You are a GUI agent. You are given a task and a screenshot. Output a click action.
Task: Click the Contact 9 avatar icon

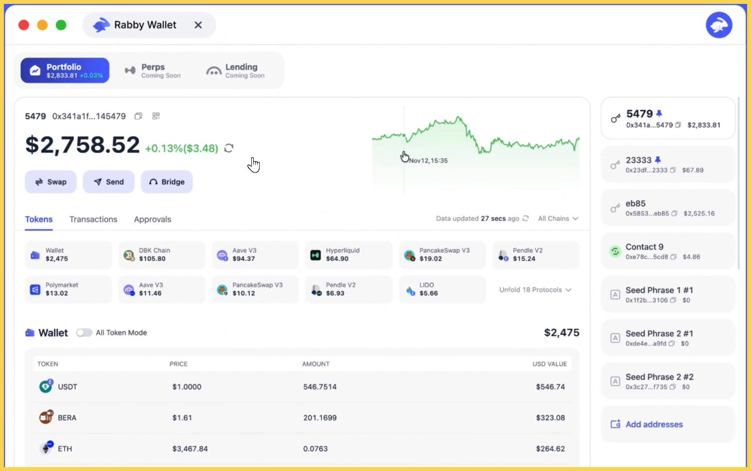(x=615, y=252)
